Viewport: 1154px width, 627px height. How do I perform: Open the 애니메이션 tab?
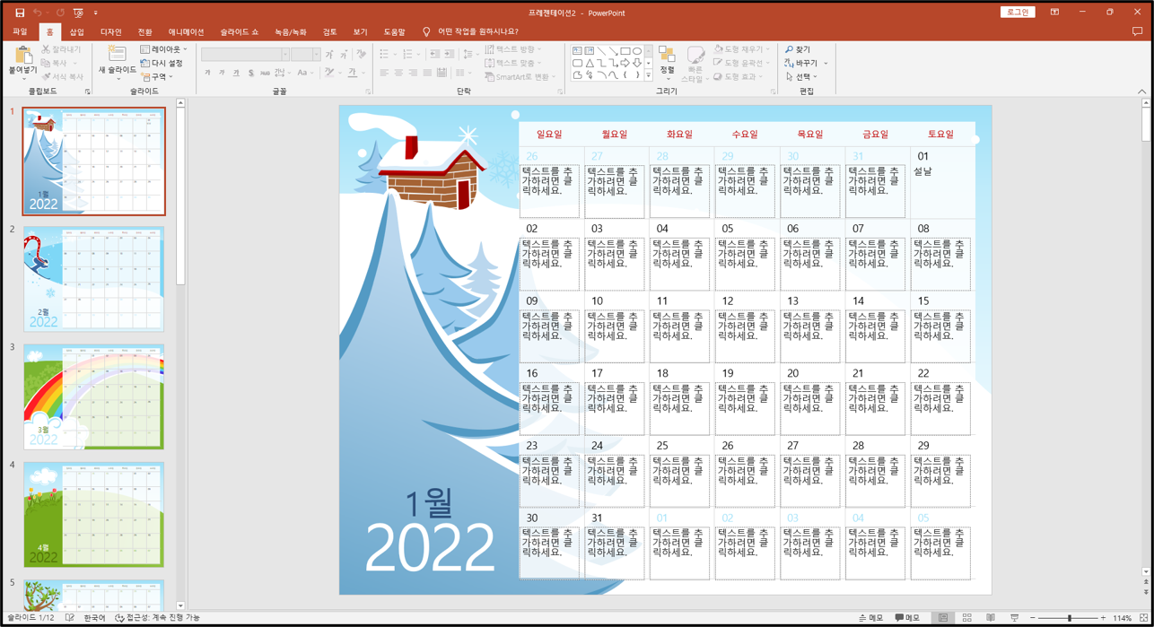tap(186, 31)
